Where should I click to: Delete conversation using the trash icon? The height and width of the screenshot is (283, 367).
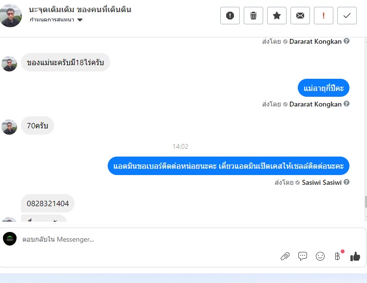253,16
